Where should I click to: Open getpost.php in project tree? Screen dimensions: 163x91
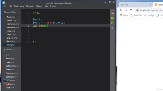[x=11, y=77]
